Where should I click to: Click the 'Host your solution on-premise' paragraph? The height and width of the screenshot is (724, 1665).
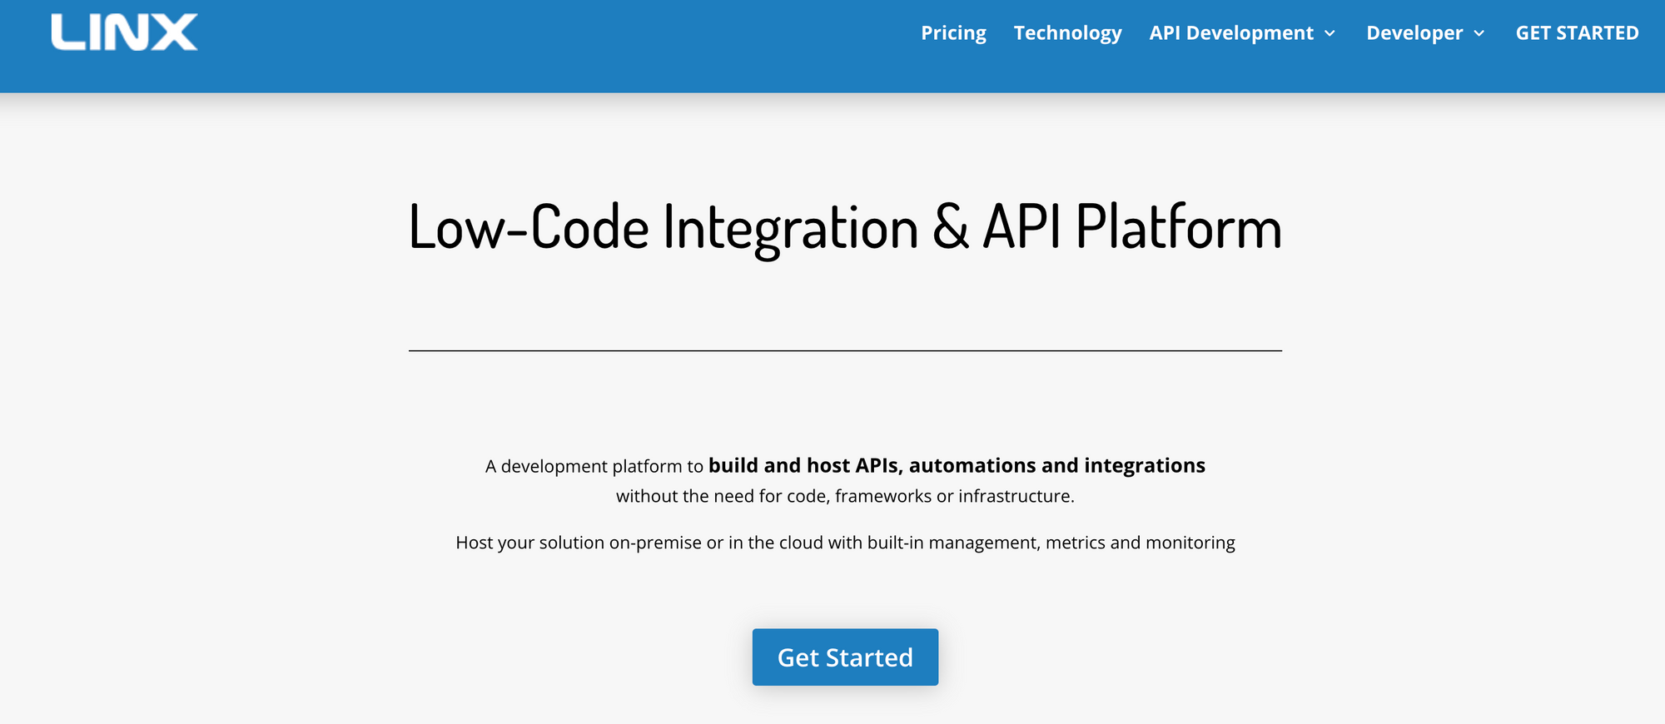coord(845,543)
